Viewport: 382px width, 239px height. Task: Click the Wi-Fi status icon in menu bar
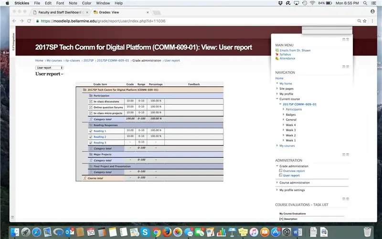coord(312,3)
